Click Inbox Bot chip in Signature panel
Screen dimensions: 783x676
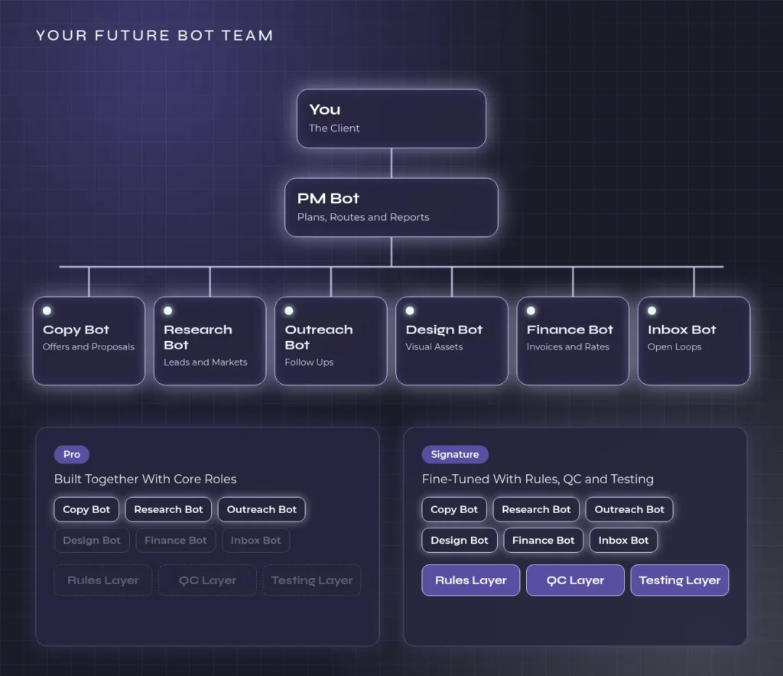pos(624,540)
